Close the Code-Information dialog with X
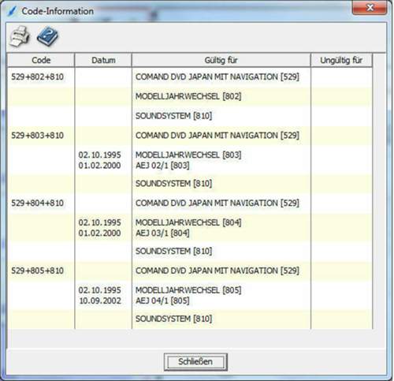Viewport: 394px width, 381px height. click(370, 8)
